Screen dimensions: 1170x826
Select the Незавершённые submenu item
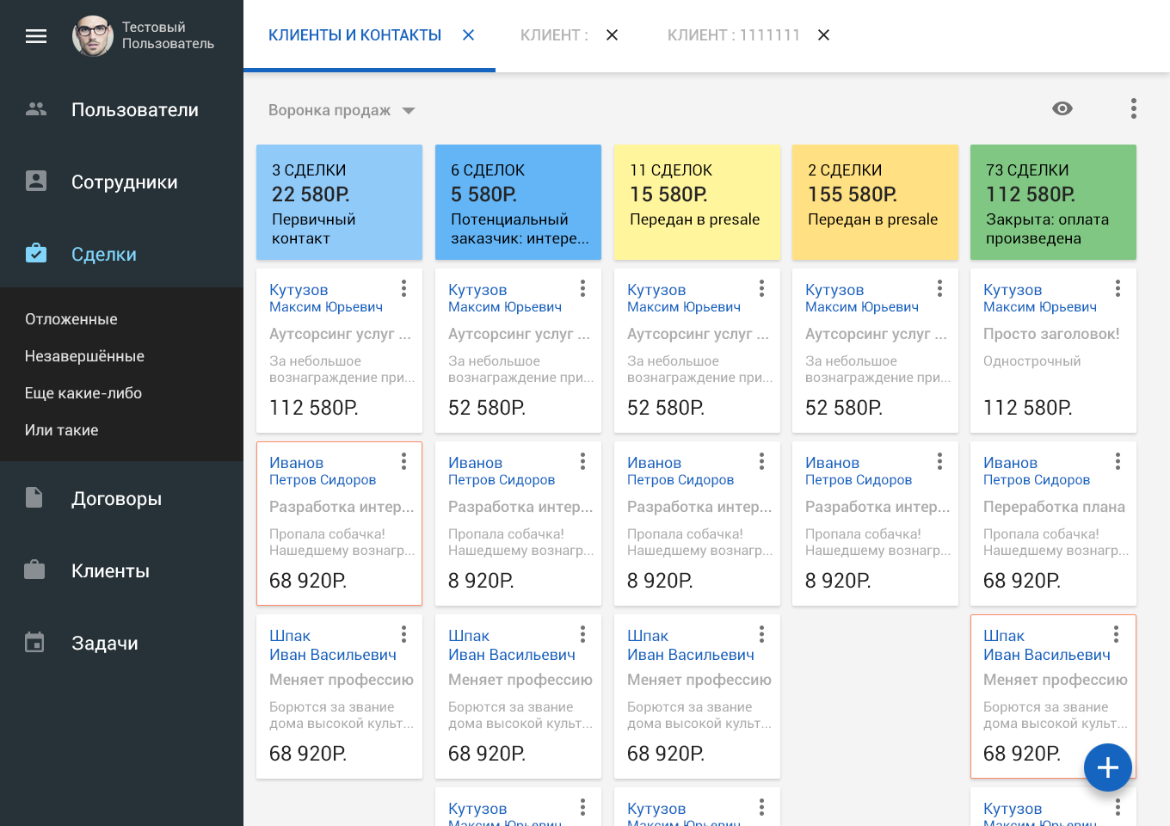[84, 356]
